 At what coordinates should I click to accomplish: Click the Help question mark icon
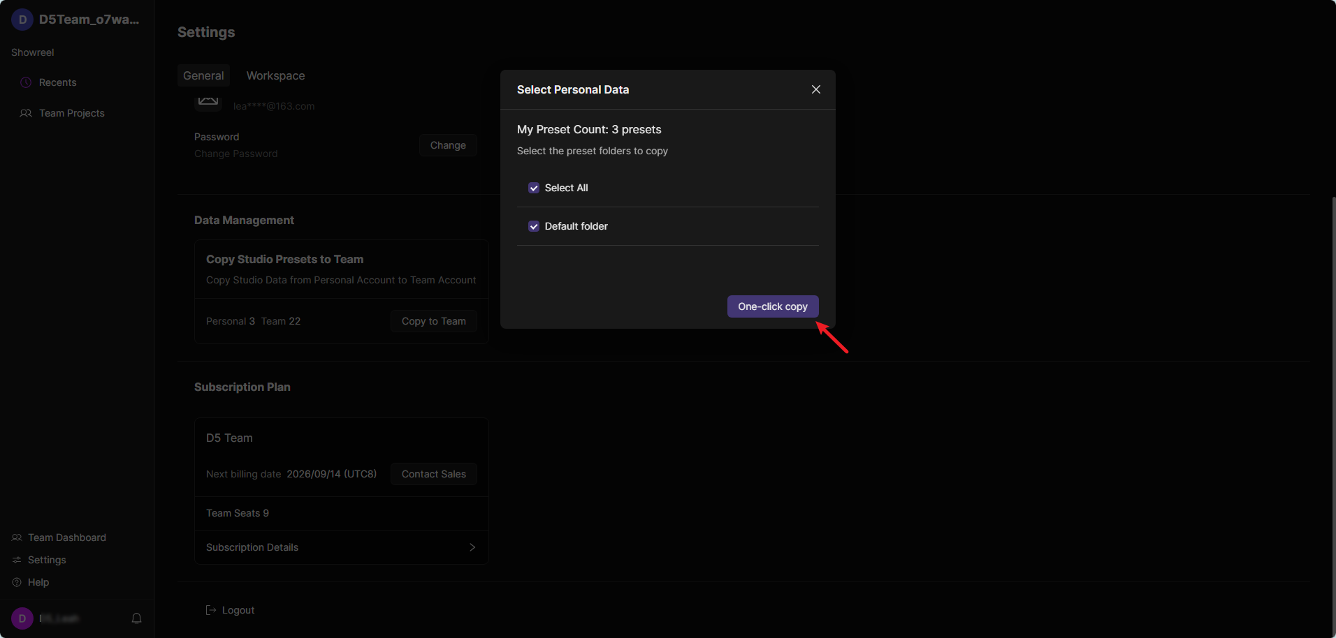coord(17,582)
